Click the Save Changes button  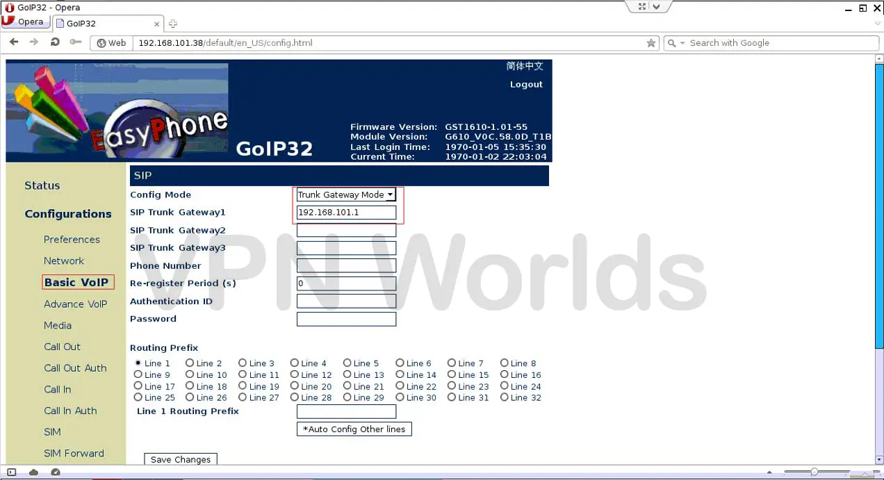click(x=180, y=459)
